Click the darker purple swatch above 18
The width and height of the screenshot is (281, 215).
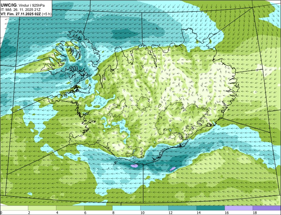coord(267,208)
